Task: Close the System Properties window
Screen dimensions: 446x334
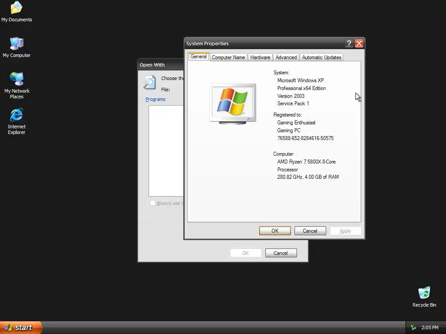Action: click(359, 43)
